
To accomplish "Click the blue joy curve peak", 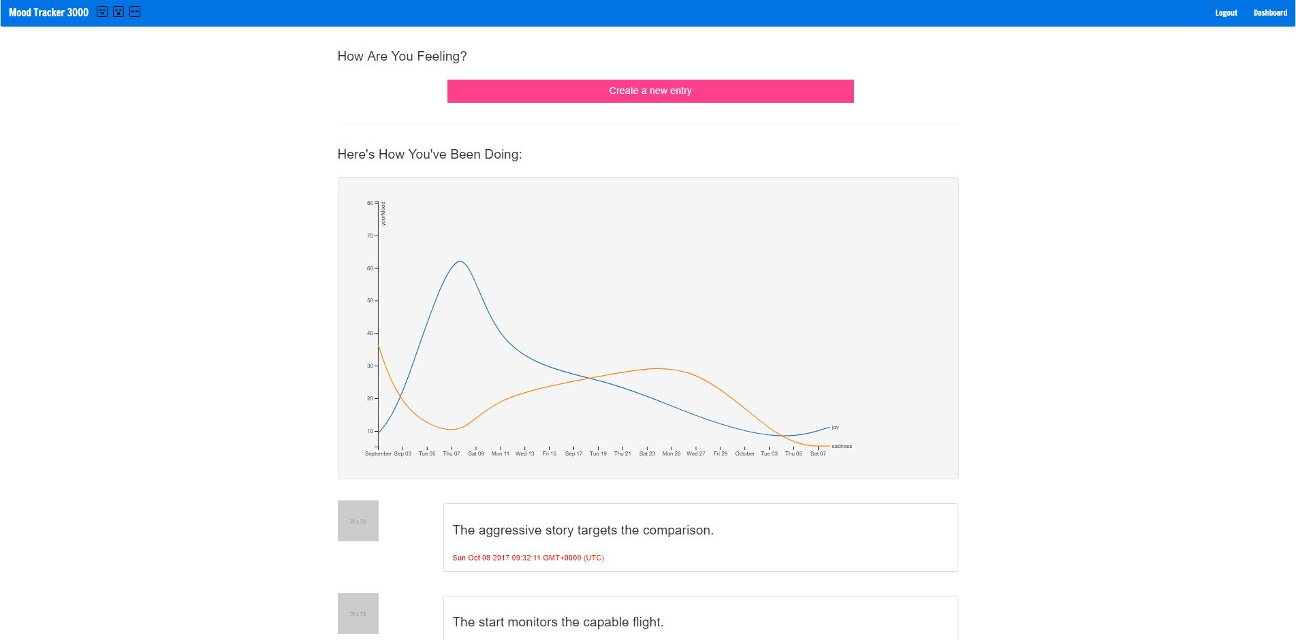I will [x=461, y=261].
